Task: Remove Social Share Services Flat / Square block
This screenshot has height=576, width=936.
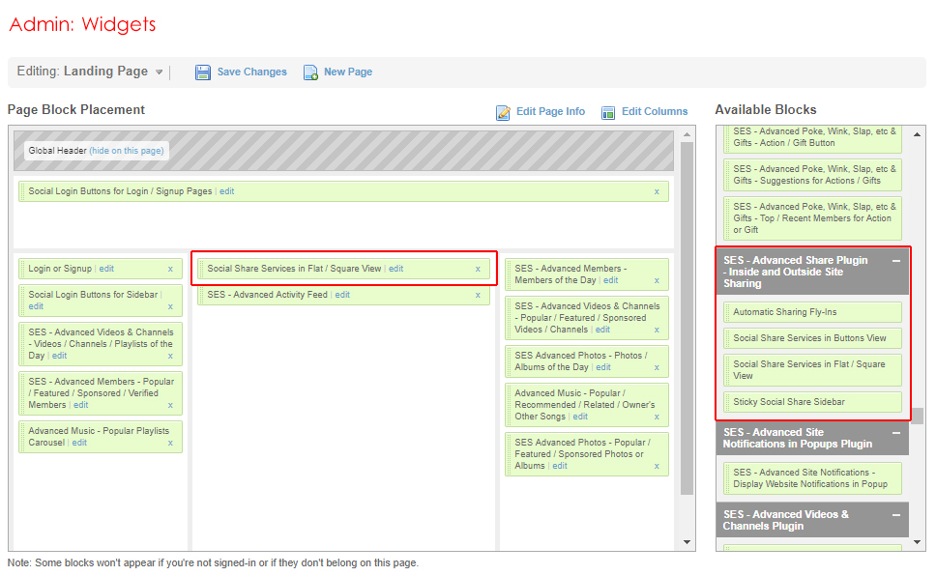Action: [478, 270]
